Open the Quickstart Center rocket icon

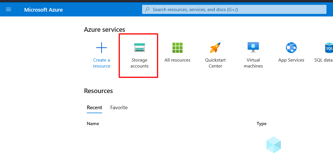pos(215,48)
